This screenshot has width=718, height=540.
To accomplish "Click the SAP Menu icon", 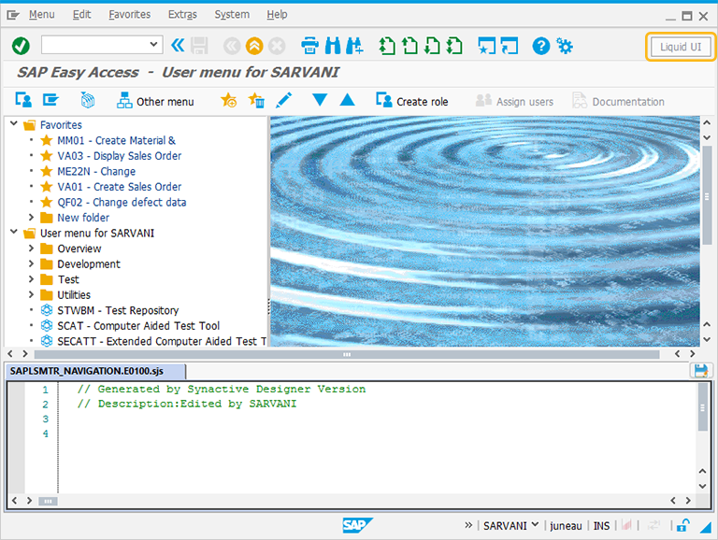I will tap(50, 99).
